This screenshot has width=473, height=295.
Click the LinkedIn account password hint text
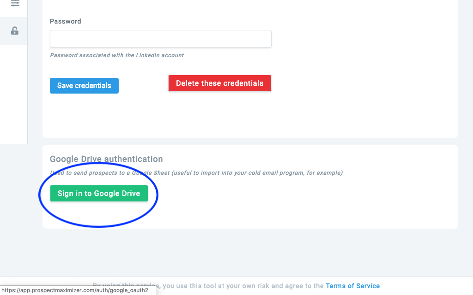(117, 55)
